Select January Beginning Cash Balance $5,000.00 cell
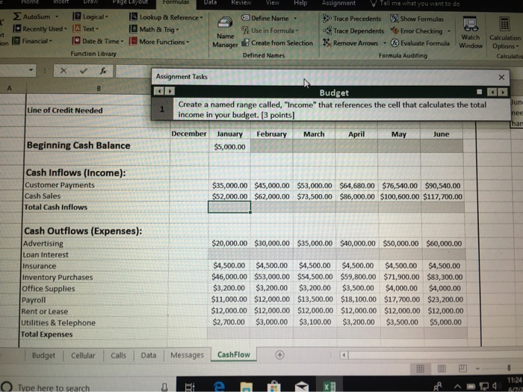This screenshot has height=392, width=523. pyautogui.click(x=229, y=146)
